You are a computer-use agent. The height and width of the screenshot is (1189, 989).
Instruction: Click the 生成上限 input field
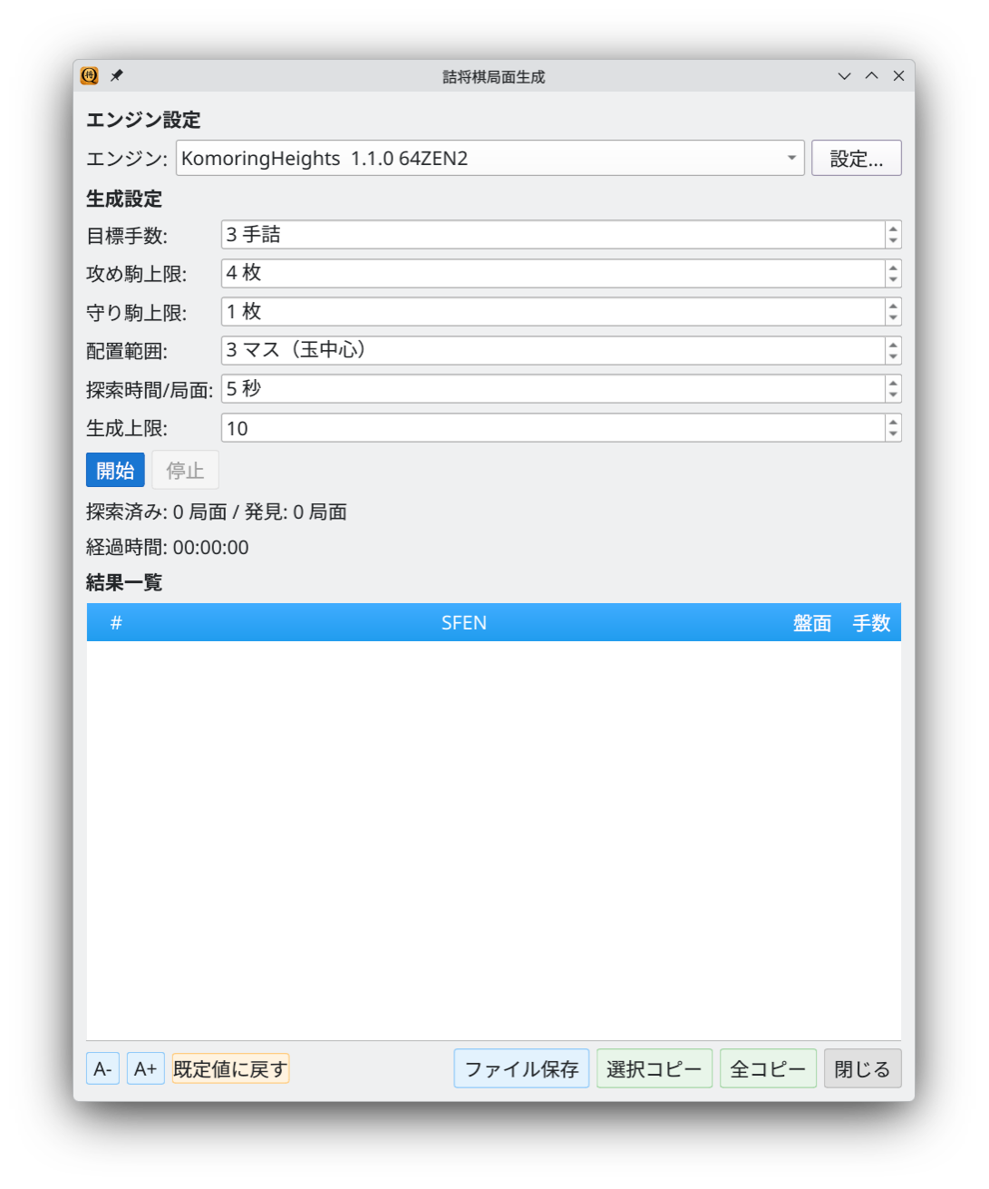(x=553, y=428)
